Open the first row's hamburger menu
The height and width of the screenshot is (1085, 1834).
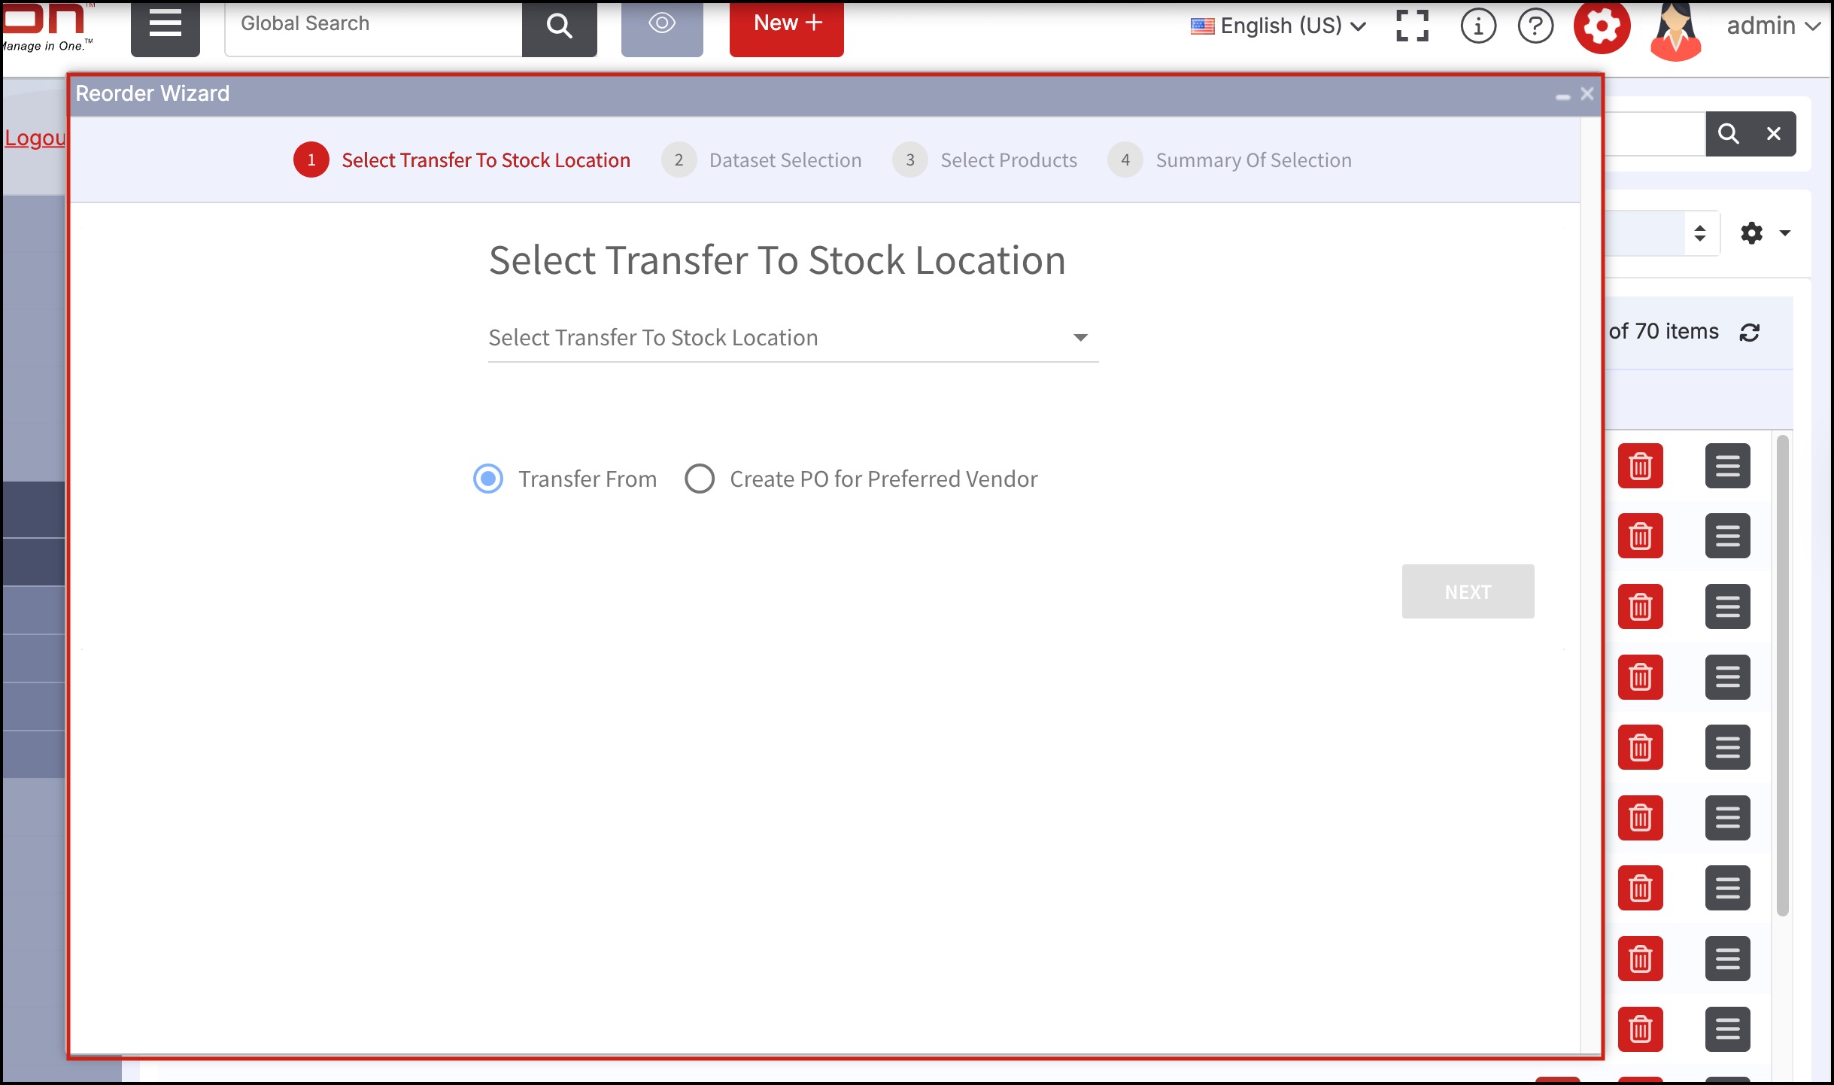pyautogui.click(x=1728, y=466)
